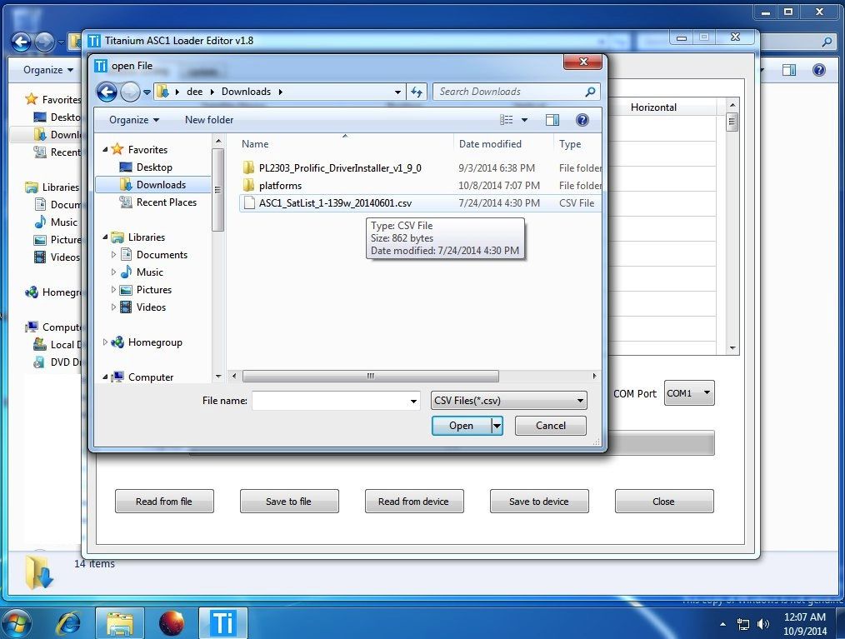This screenshot has width=845, height=639.
Task: Click Cancel in open File dialog
Action: point(550,426)
